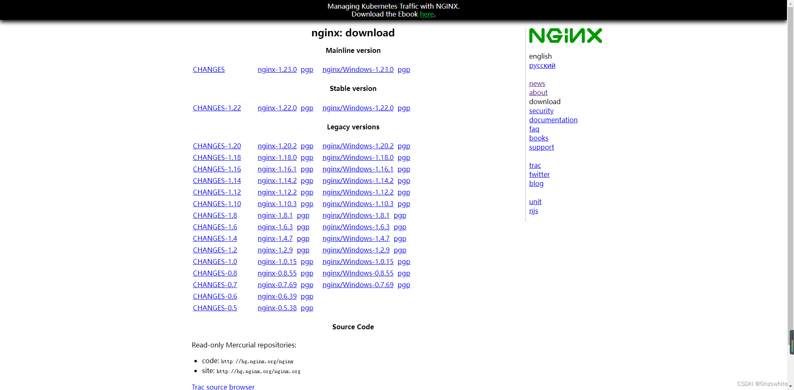Download nginx-1.22.0 stable source

click(277, 108)
